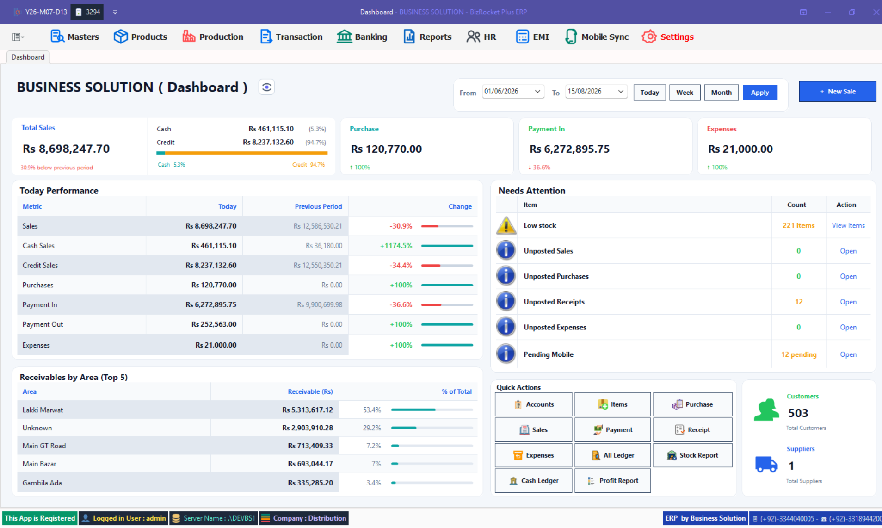
Task: Click the blue Suppliers truck icon
Action: point(766,464)
